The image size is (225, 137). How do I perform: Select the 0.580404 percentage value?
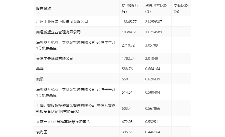pyautogui.click(x=152, y=92)
